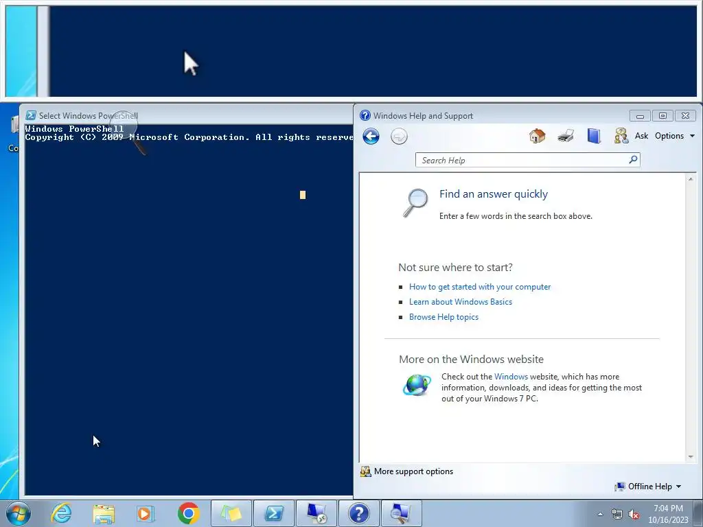Image resolution: width=703 pixels, height=527 pixels.
Task: Click the muted volume tray icon
Action: point(634,515)
